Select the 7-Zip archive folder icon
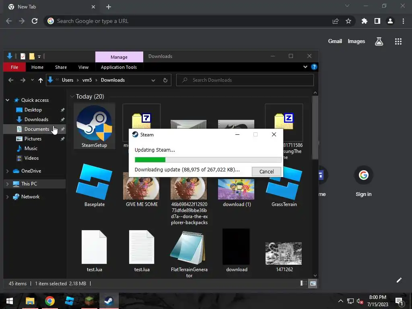Image resolution: width=412 pixels, height=309 pixels. 141,121
